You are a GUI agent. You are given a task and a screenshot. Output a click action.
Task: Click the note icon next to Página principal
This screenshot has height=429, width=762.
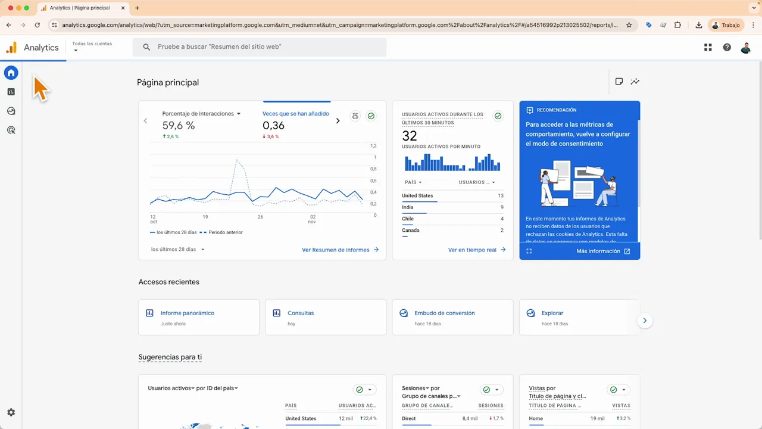tap(619, 82)
